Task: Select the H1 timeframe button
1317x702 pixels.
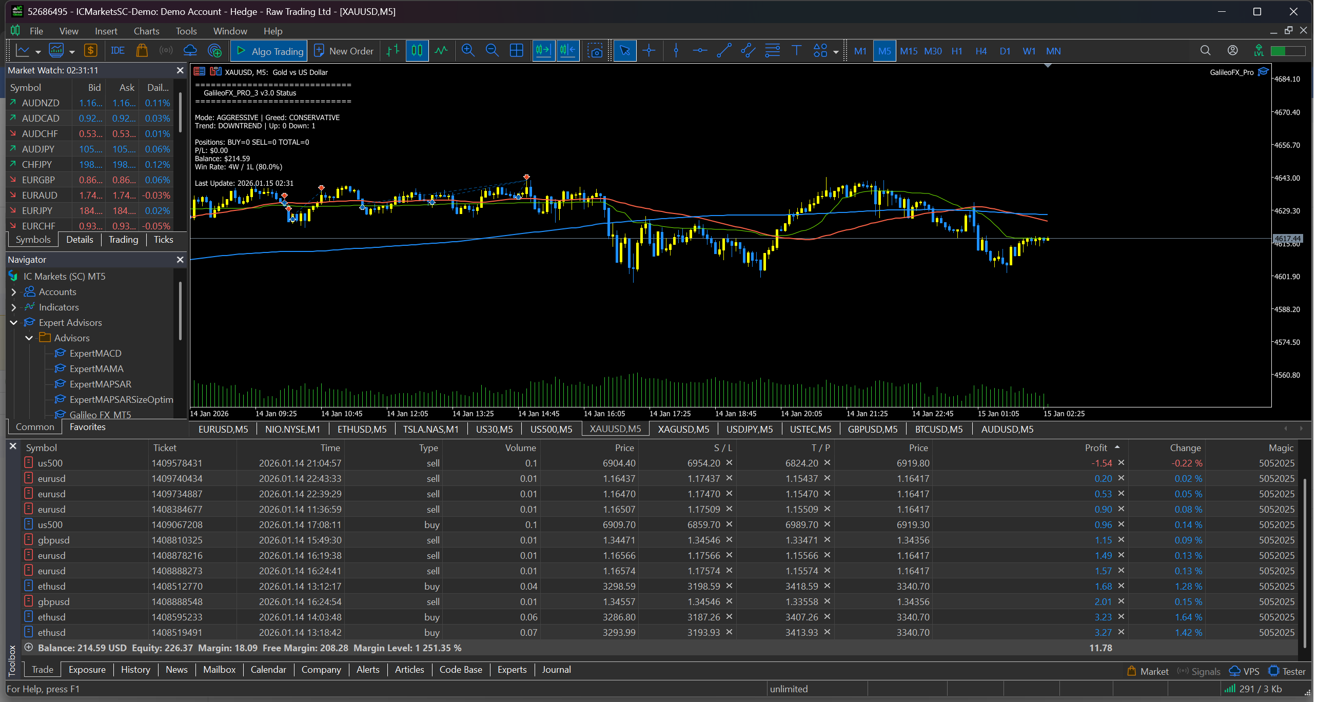Action: click(x=957, y=51)
